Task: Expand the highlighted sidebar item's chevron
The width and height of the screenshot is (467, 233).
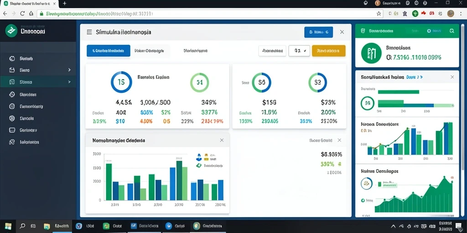Action: click(x=69, y=82)
